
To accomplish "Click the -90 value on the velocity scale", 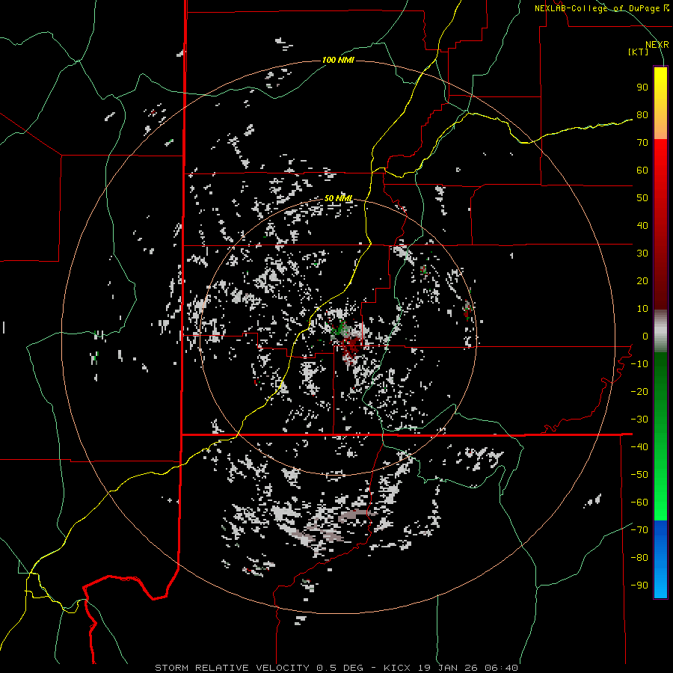I will coord(639,586).
